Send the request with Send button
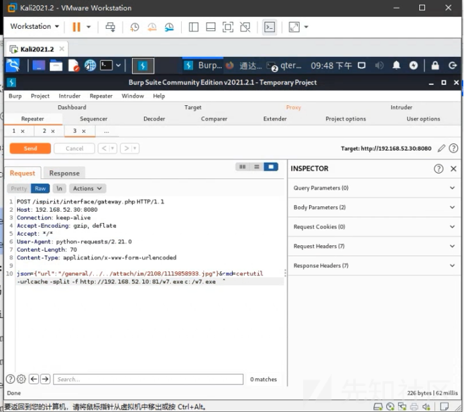Image resolution: width=464 pixels, height=412 pixels. pyautogui.click(x=30, y=148)
